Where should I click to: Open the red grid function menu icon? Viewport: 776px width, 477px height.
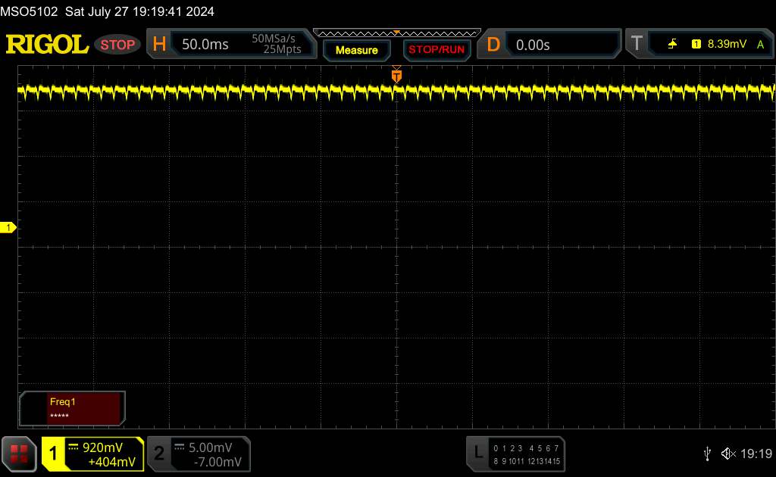[19, 454]
